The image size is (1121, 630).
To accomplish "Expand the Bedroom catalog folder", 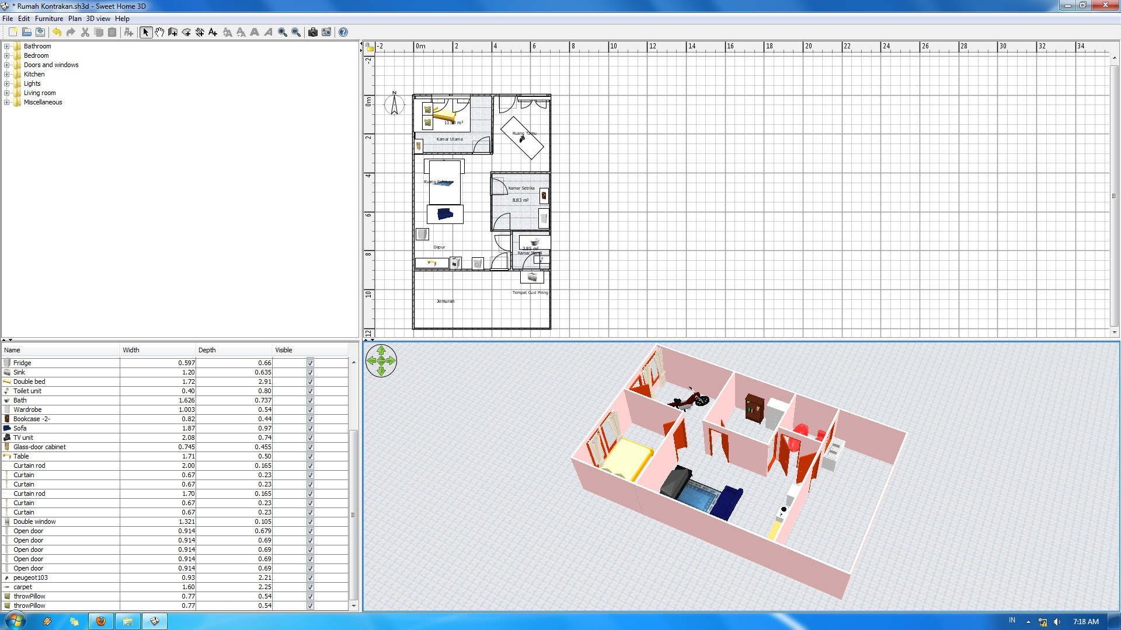I will pos(6,55).
